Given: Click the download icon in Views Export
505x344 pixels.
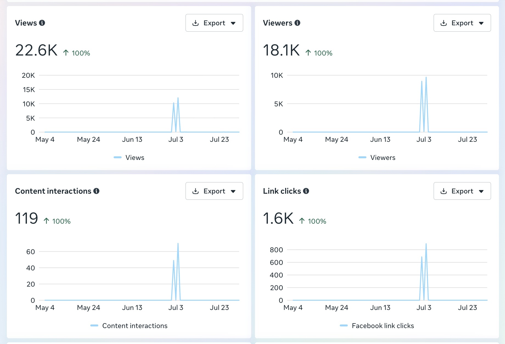Looking at the screenshot, I should coord(195,23).
